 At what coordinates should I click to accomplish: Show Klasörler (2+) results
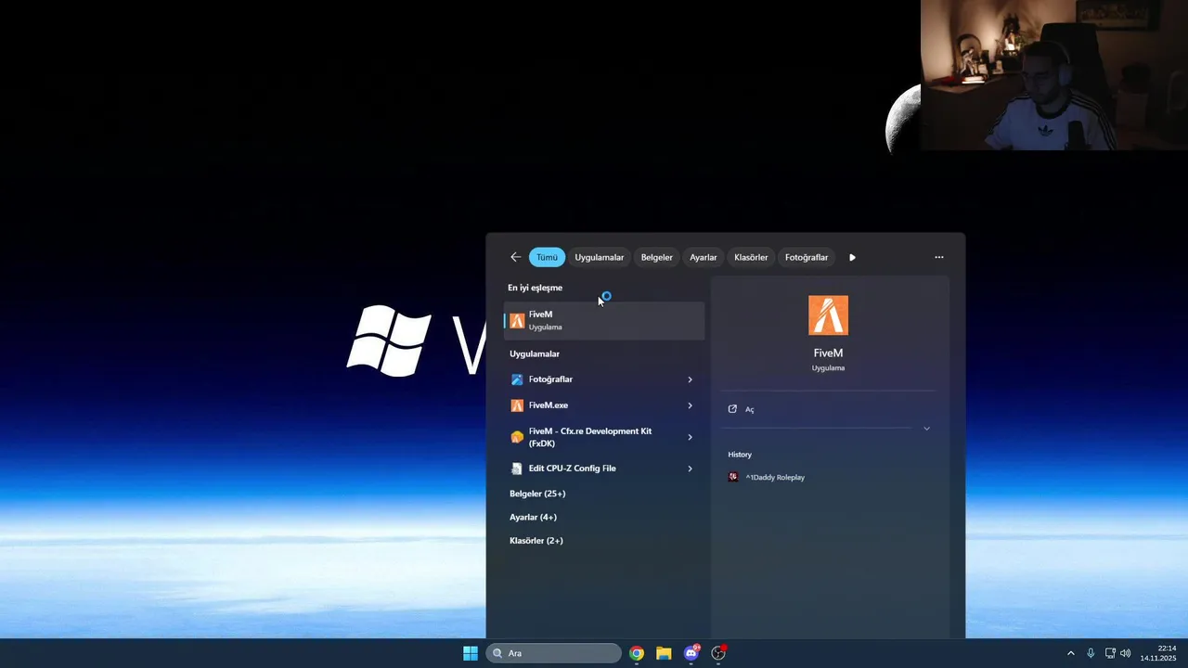(x=536, y=541)
